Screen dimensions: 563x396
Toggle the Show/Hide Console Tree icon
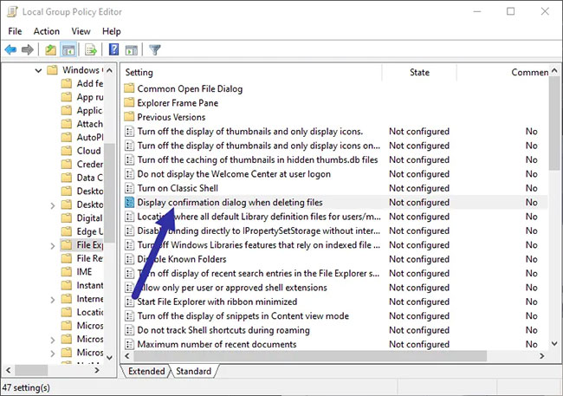[x=69, y=49]
